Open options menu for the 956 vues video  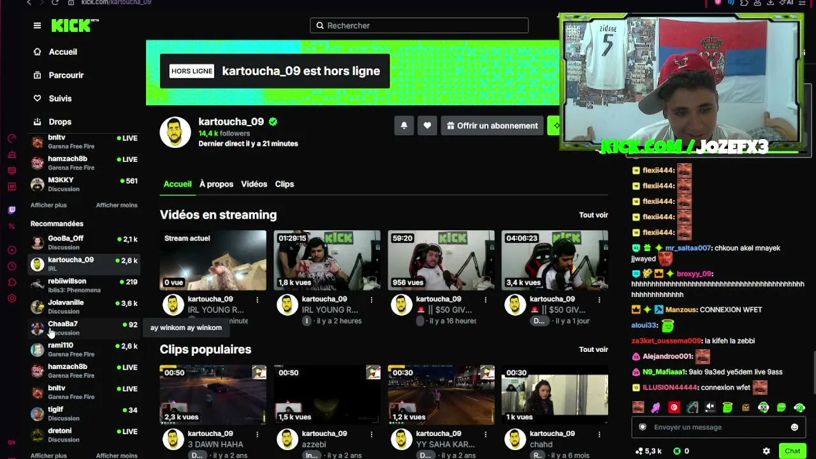[x=486, y=300]
